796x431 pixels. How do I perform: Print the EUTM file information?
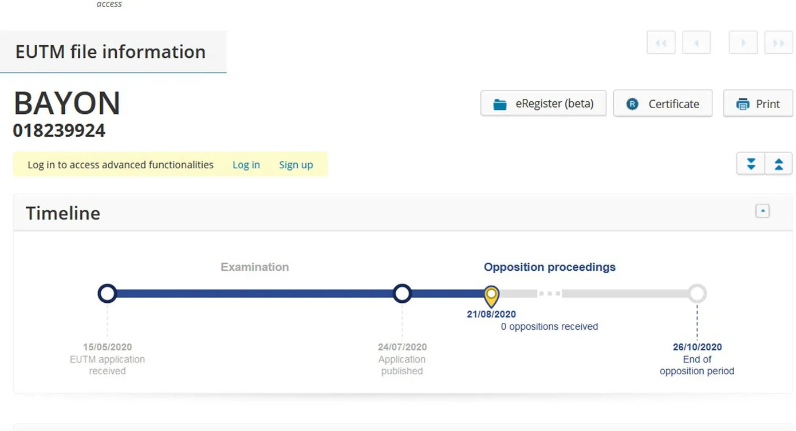pyautogui.click(x=758, y=104)
